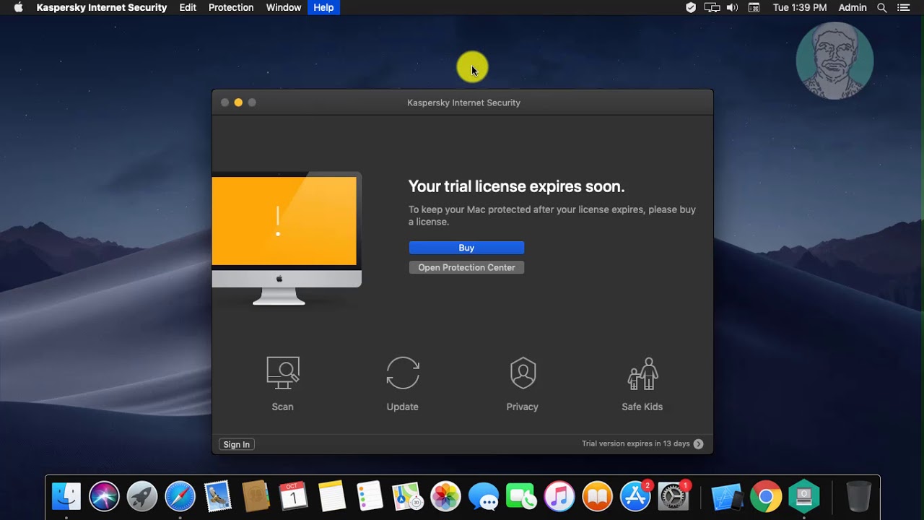Screen dimensions: 924x520
Task: Open the Admin user menu
Action: pos(853,7)
